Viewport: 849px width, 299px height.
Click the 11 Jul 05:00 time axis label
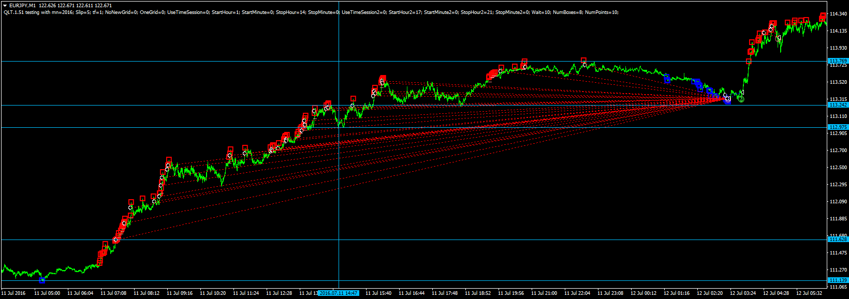47,293
